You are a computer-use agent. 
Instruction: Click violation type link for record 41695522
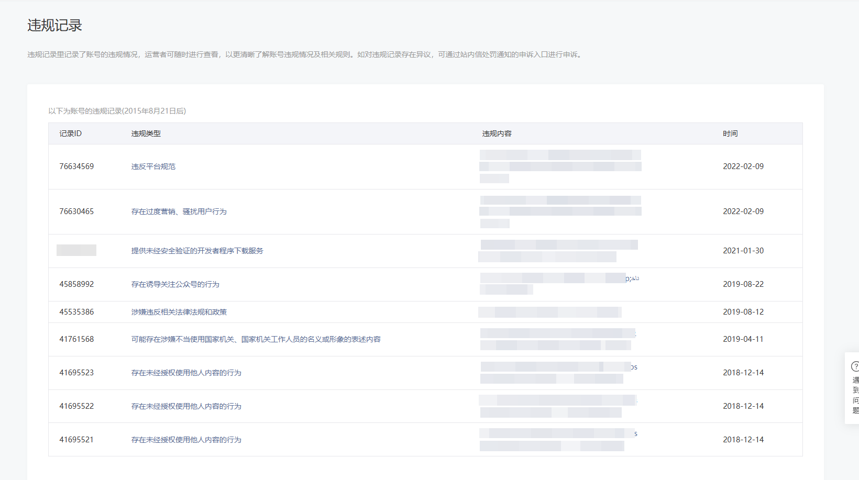(186, 406)
